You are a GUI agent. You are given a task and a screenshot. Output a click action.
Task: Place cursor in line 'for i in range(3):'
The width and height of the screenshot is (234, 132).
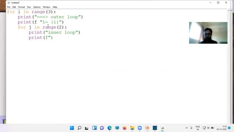31,12
